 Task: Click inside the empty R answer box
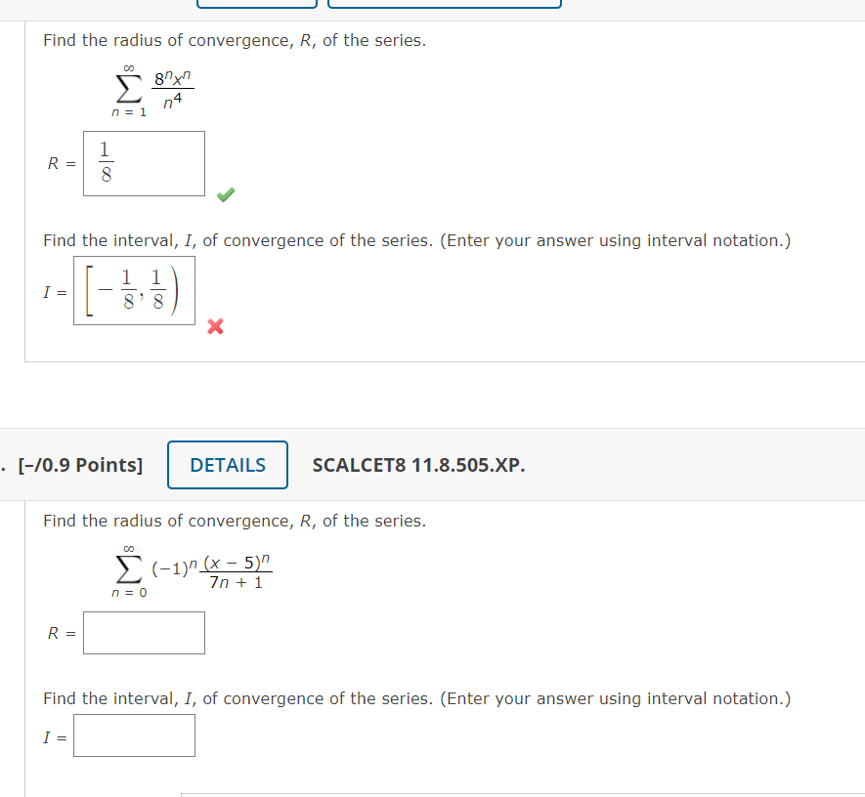coord(144,633)
